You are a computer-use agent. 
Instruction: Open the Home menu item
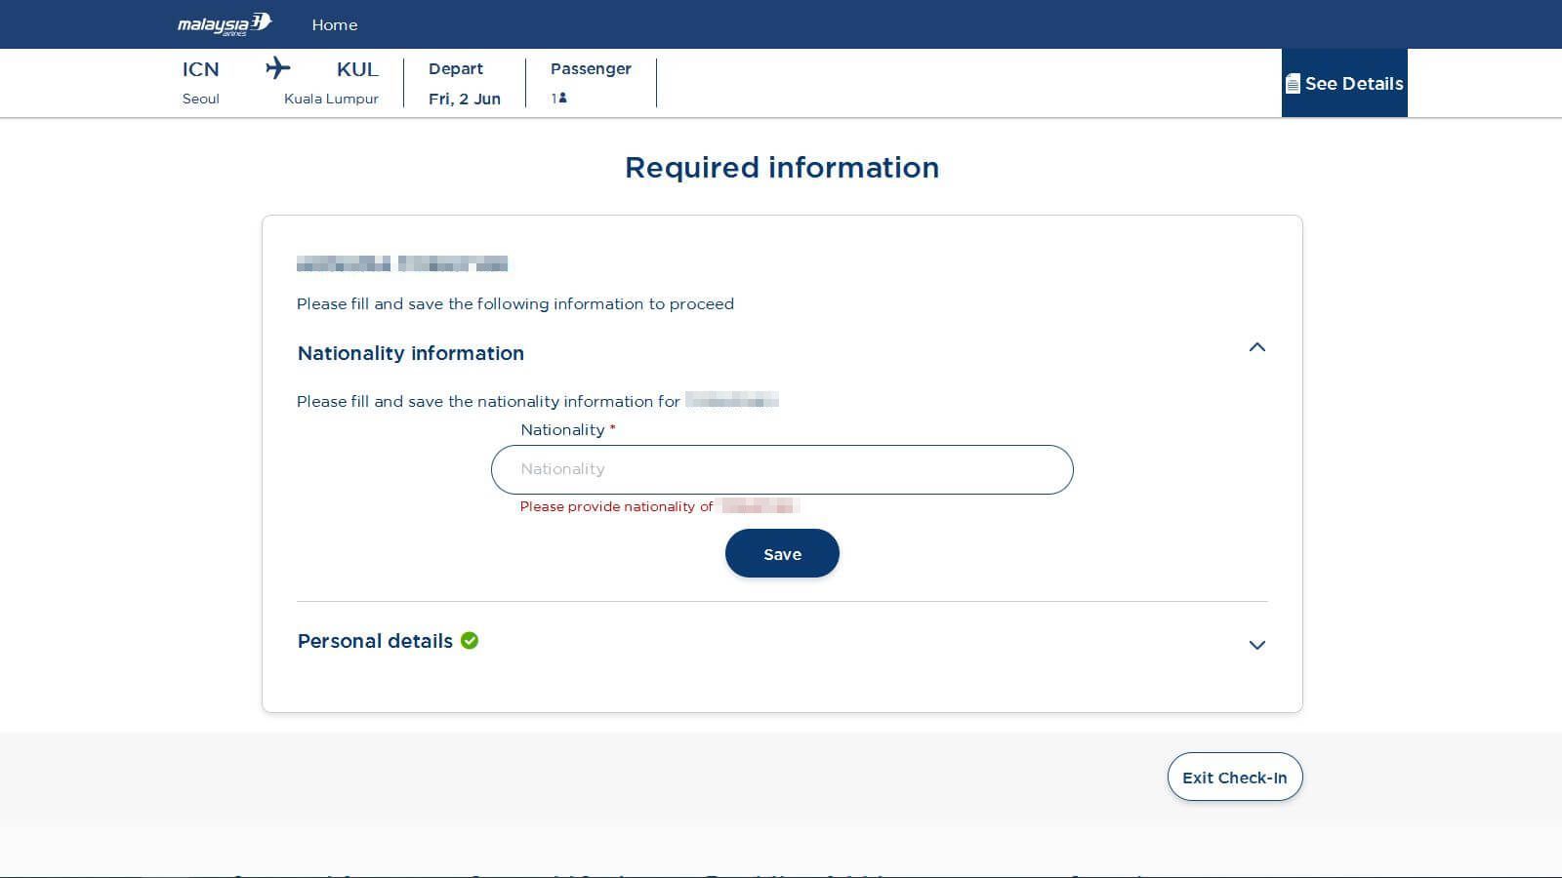(334, 24)
